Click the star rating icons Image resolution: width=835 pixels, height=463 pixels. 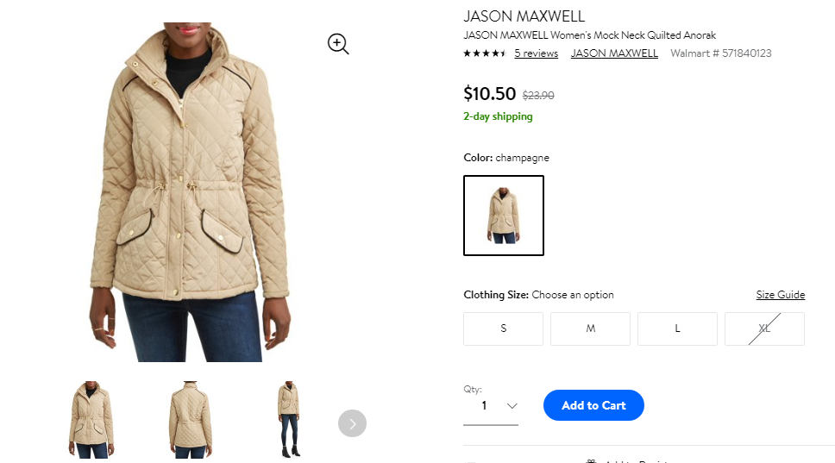(x=485, y=53)
